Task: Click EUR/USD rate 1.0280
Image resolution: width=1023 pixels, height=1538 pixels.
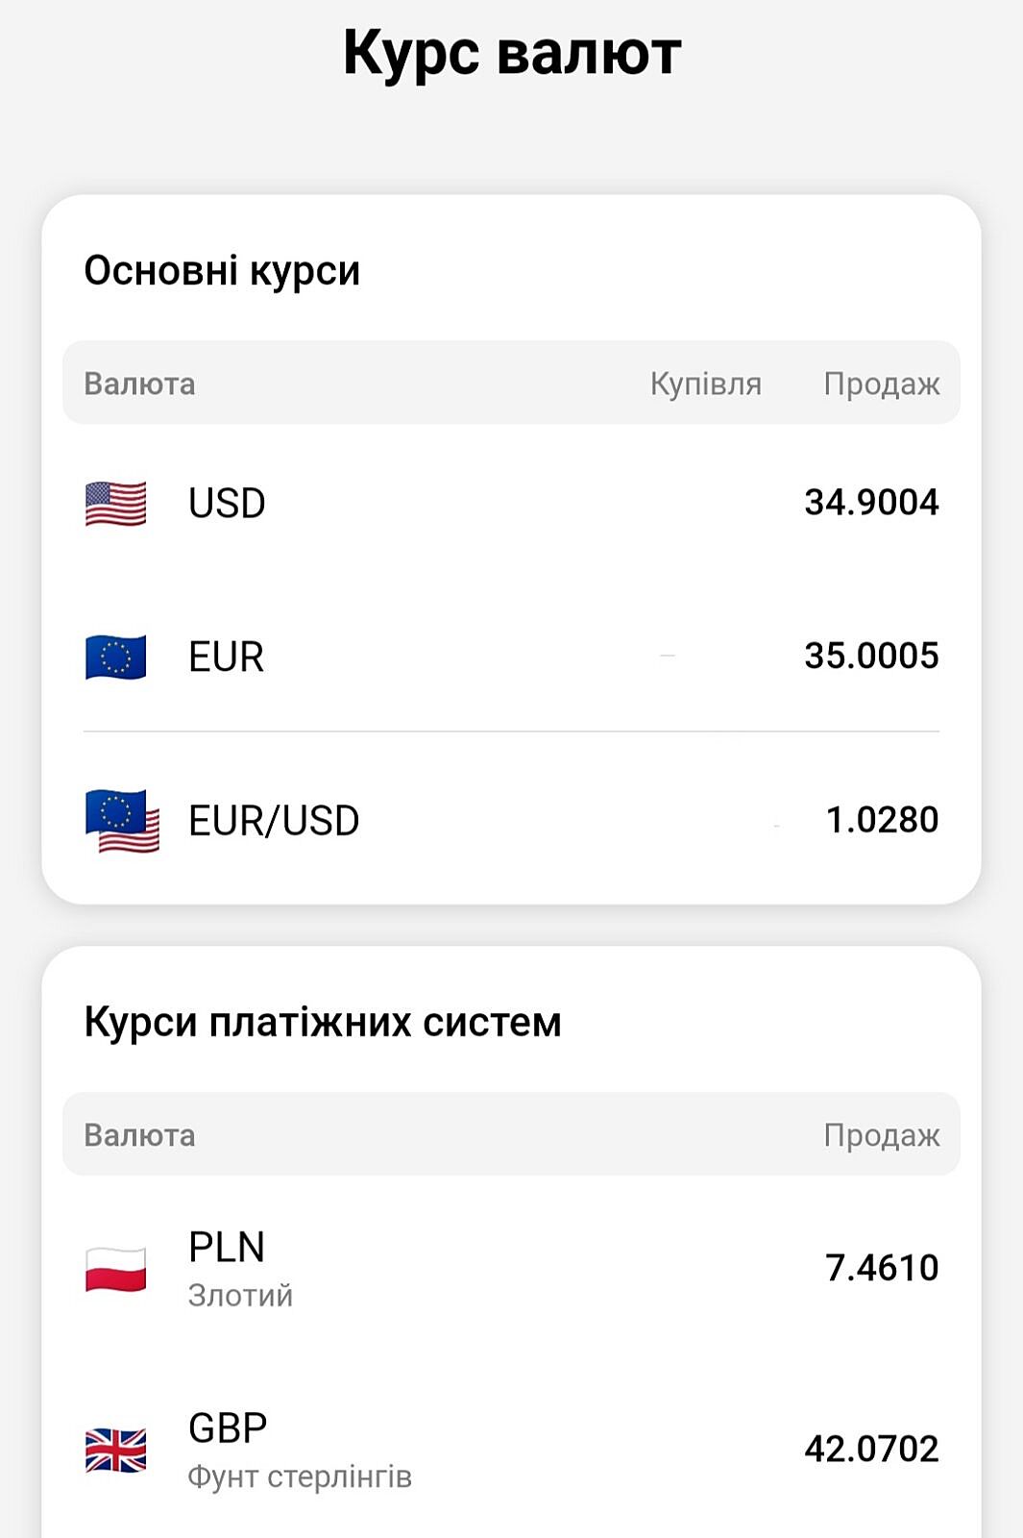Action: (x=882, y=820)
